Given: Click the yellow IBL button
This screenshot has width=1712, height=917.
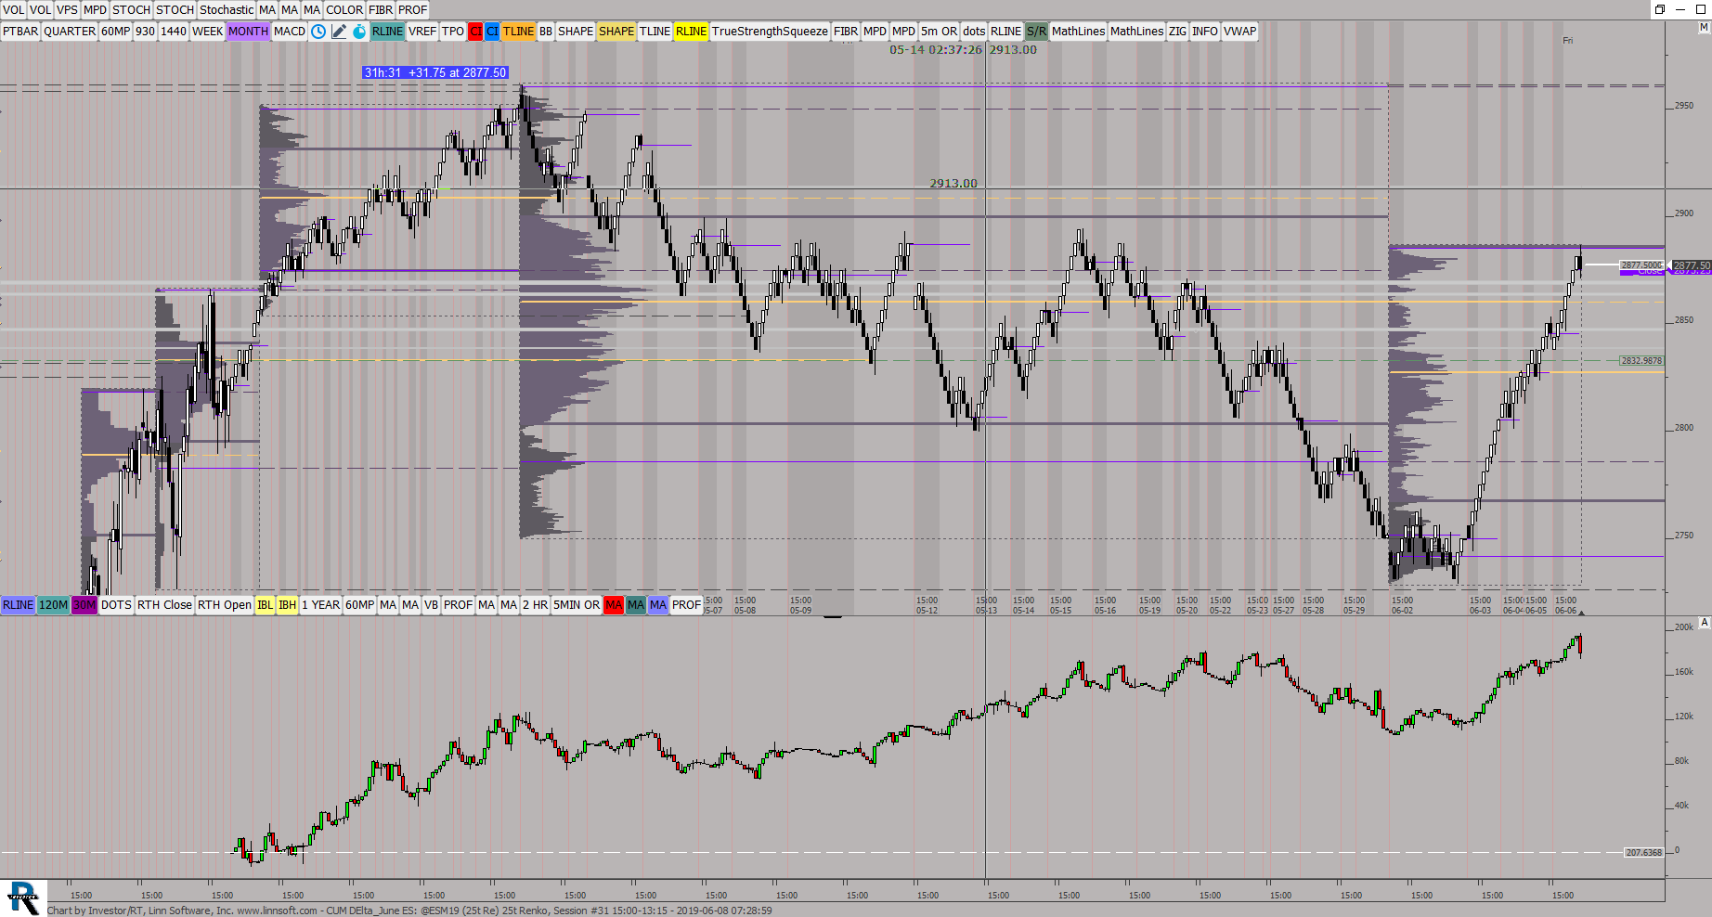Looking at the screenshot, I should tap(266, 605).
